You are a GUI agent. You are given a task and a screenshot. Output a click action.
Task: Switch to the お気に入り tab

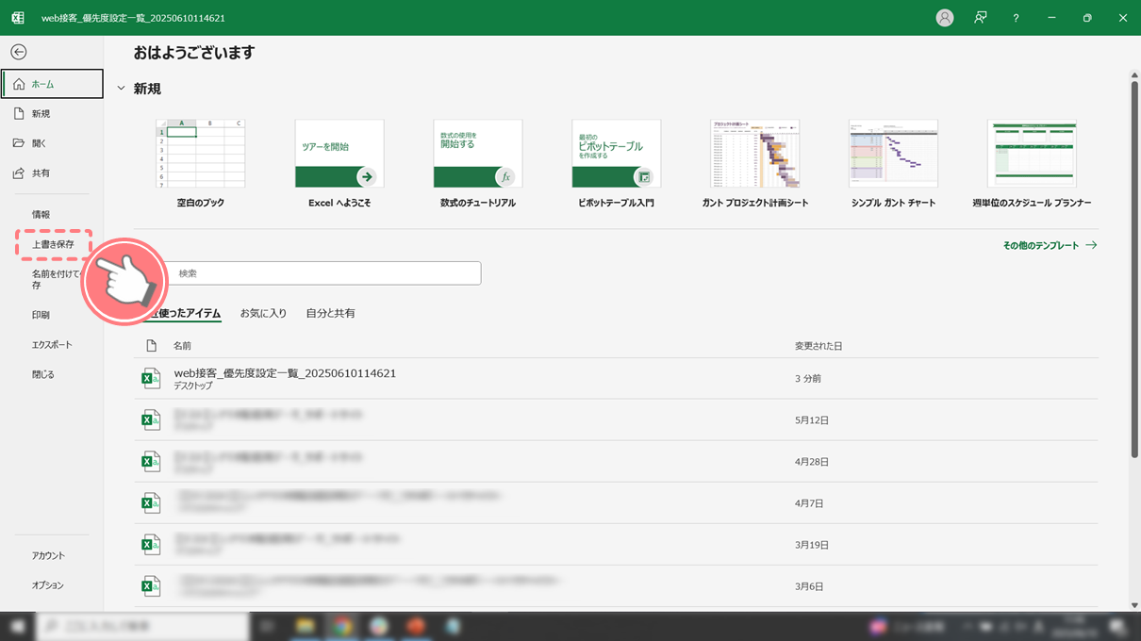click(x=263, y=313)
